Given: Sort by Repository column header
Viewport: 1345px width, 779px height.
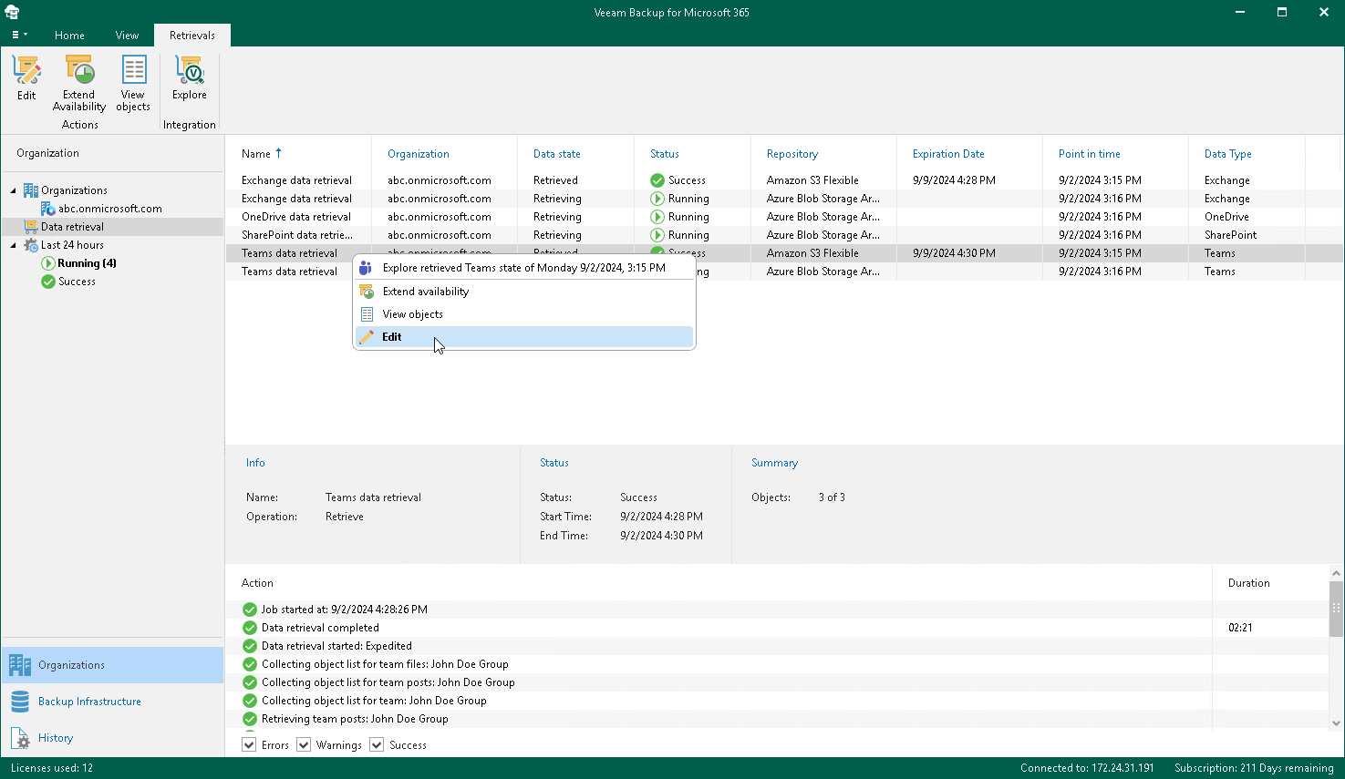Looking at the screenshot, I should point(792,154).
